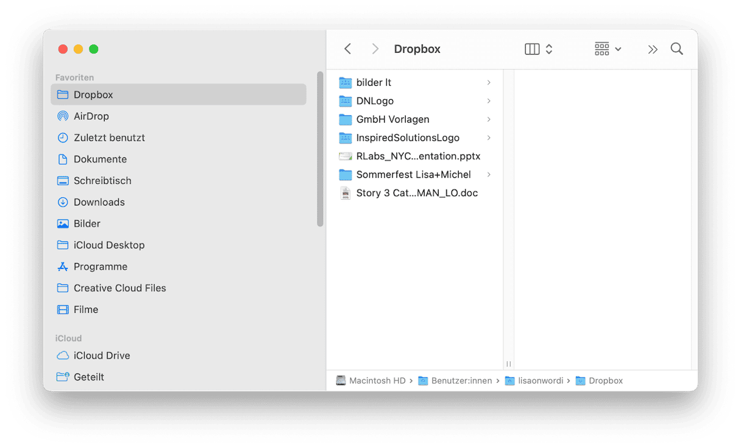Image resolution: width=741 pixels, height=448 pixels.
Task: Go to Benutzer:innen in path bar
Action: (x=461, y=380)
